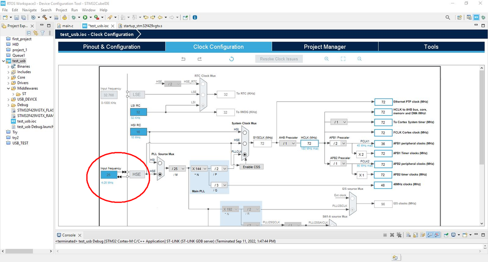
Task: Click the Resolve Clock Issues button
Action: click(x=279, y=59)
